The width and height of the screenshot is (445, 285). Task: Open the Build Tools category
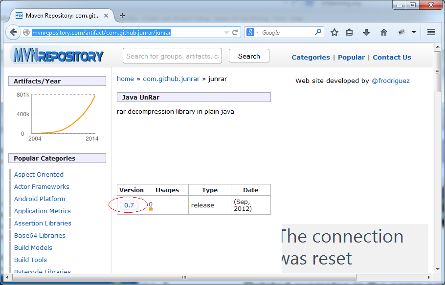pyautogui.click(x=30, y=260)
